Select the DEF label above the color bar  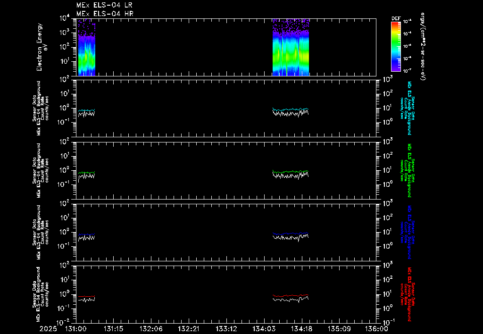(x=396, y=18)
